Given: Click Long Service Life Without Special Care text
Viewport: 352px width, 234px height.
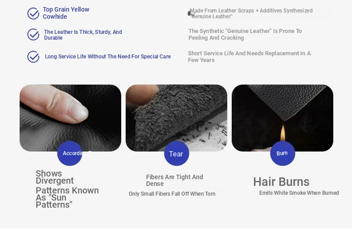Looking at the screenshot, I should click(x=108, y=57).
